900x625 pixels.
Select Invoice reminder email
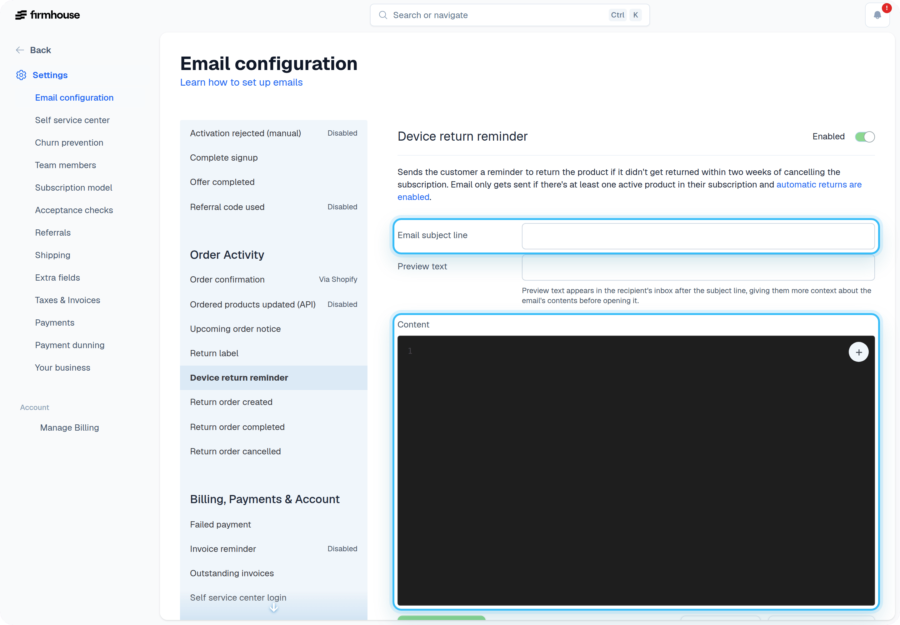(273, 549)
